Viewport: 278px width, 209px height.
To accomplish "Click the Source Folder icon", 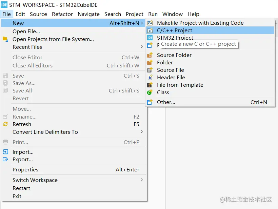I will click(x=150, y=55).
